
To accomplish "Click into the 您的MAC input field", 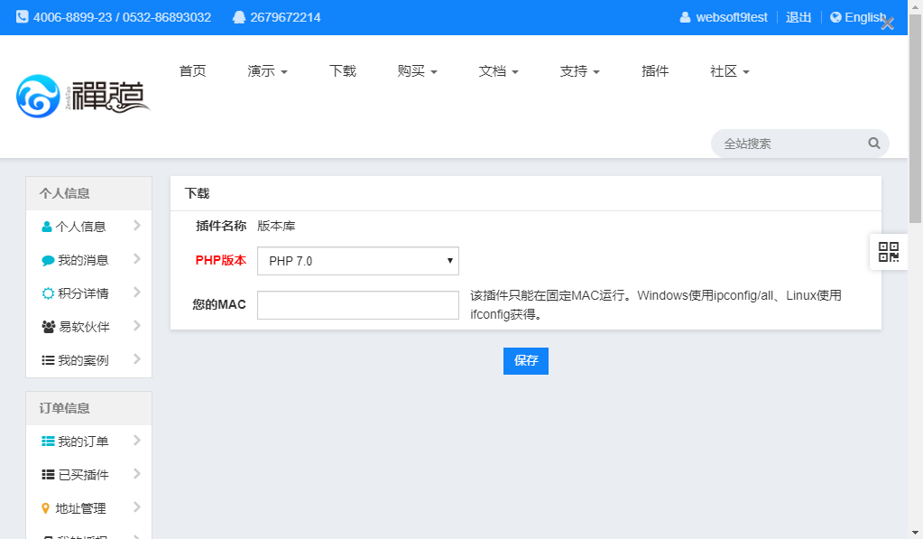I will (x=358, y=305).
